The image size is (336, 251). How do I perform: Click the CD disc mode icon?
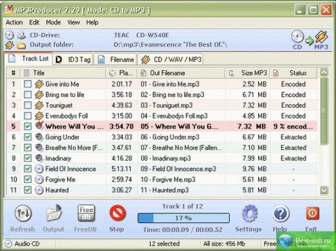pyautogui.click(x=297, y=36)
